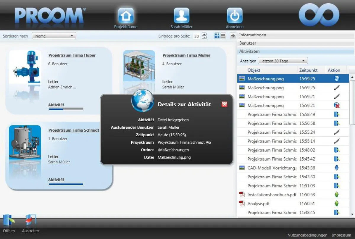Increase Einträge pro Seite with stepper

coord(204,34)
